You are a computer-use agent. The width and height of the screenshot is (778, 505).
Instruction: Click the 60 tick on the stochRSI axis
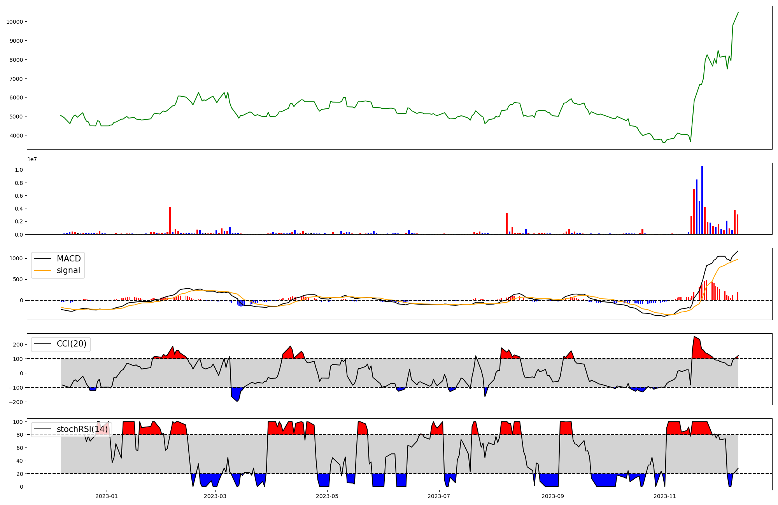coord(19,448)
